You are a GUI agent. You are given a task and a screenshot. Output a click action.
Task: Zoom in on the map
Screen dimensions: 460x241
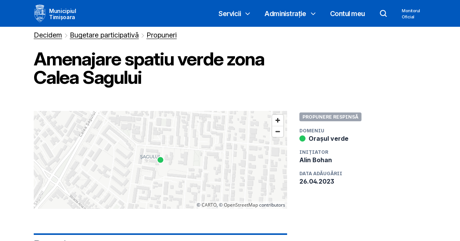[x=278, y=120]
